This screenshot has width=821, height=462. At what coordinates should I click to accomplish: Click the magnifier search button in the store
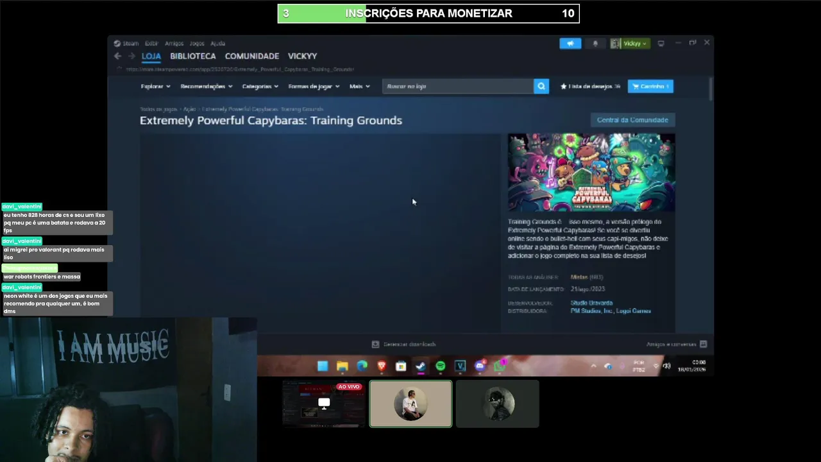(x=541, y=86)
